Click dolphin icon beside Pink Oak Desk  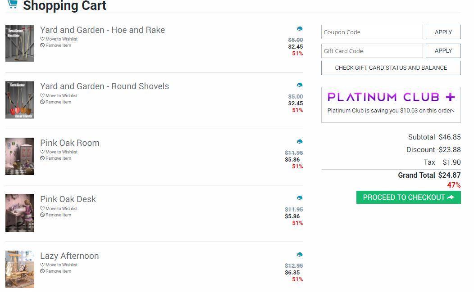[x=300, y=198]
